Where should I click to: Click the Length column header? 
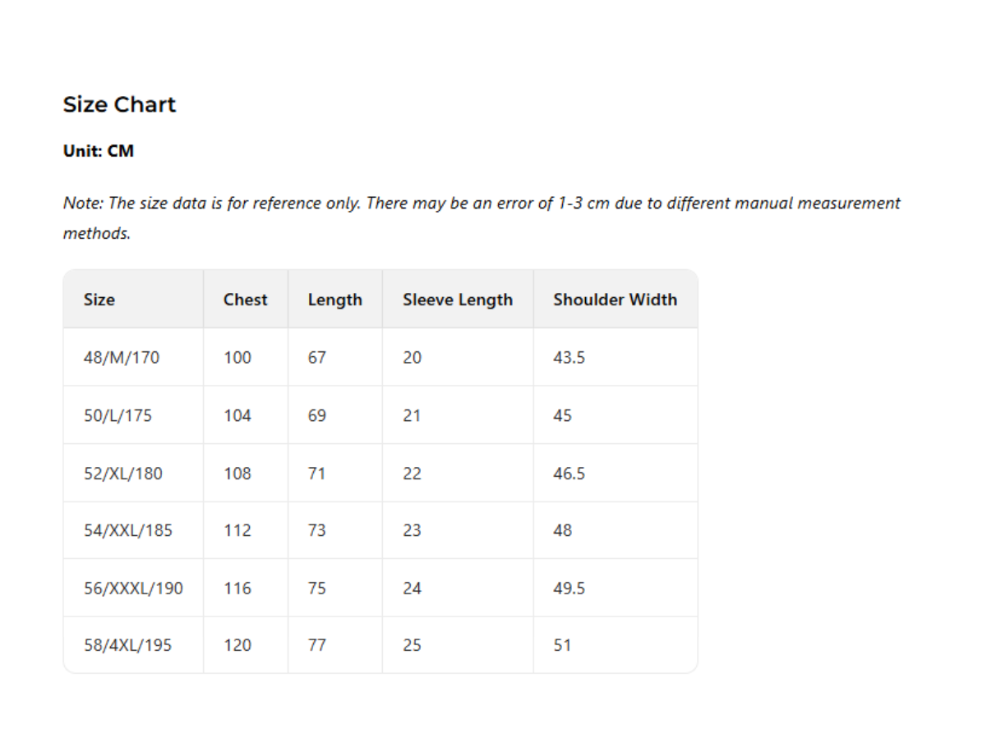coord(334,300)
